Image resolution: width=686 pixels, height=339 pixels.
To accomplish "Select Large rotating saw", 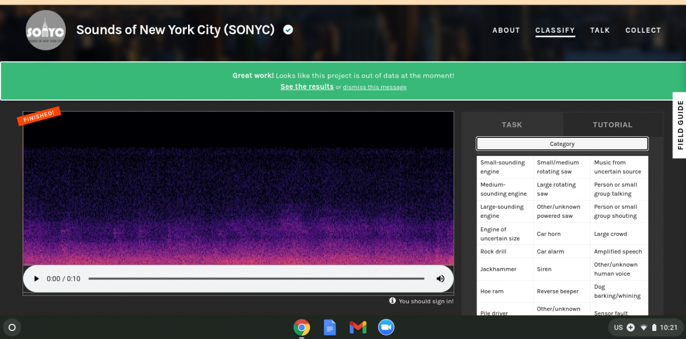I will click(562, 189).
